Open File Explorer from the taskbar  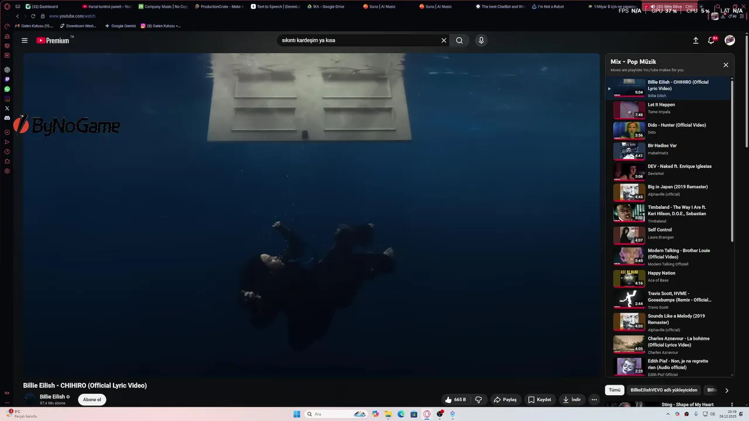coord(388,414)
